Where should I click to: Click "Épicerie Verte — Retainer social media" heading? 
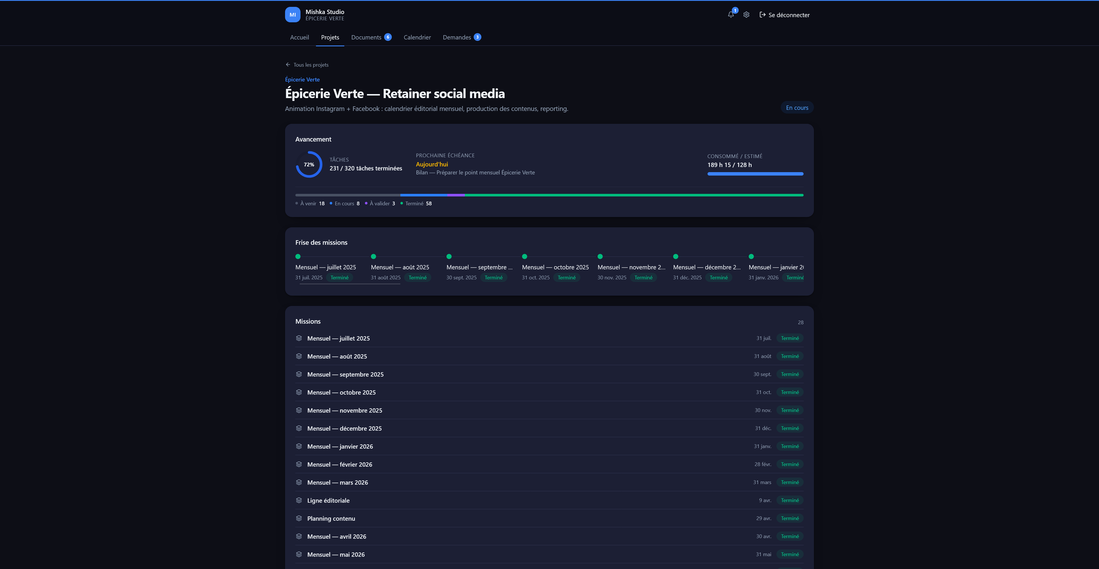tap(395, 94)
